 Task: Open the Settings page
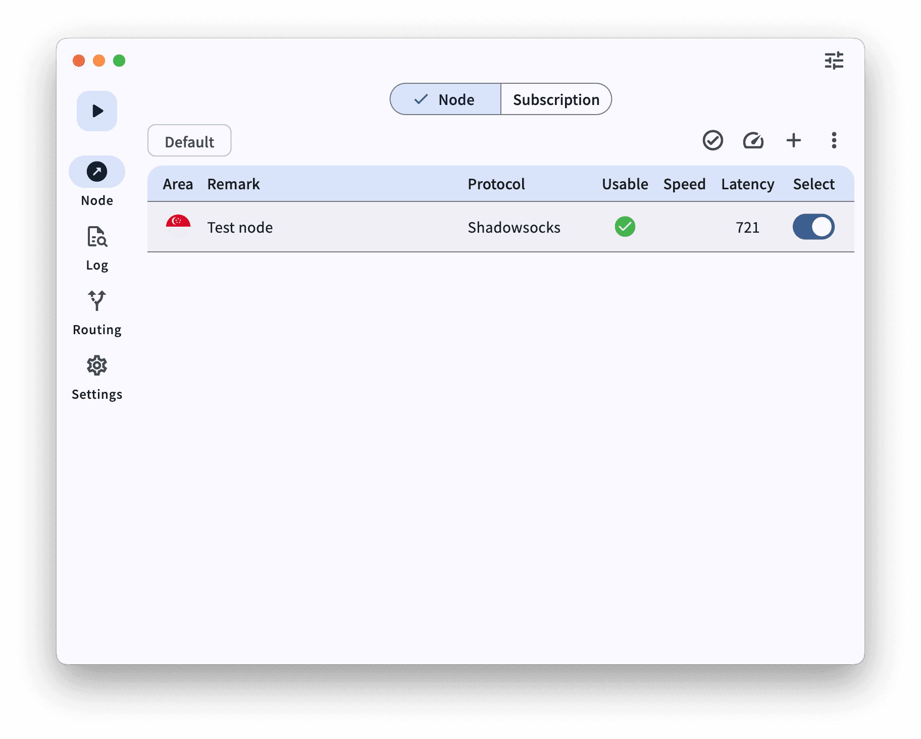pos(97,378)
